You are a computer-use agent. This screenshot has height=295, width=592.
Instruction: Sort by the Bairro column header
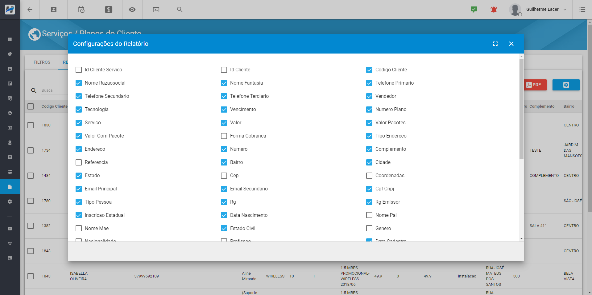tap(569, 106)
